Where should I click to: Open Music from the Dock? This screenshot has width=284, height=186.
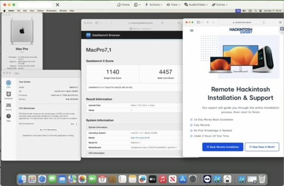tap(162, 179)
